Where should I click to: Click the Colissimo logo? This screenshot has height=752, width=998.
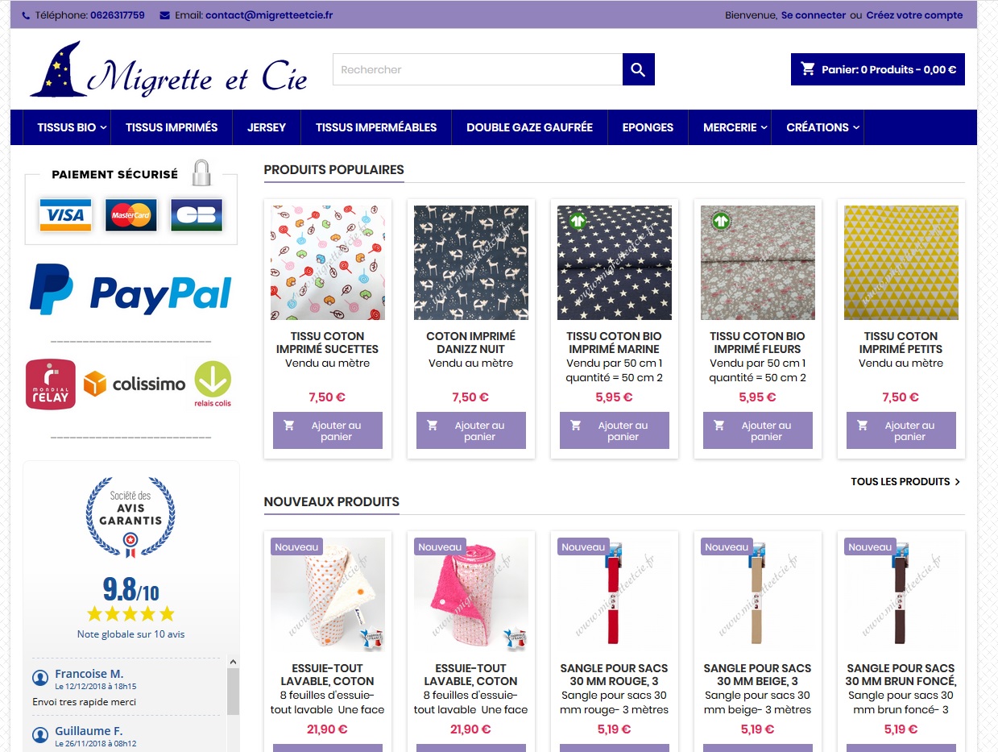coord(135,384)
